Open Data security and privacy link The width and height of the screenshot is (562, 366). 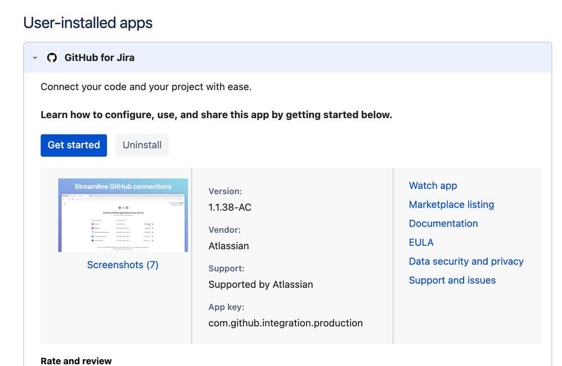pyautogui.click(x=466, y=261)
